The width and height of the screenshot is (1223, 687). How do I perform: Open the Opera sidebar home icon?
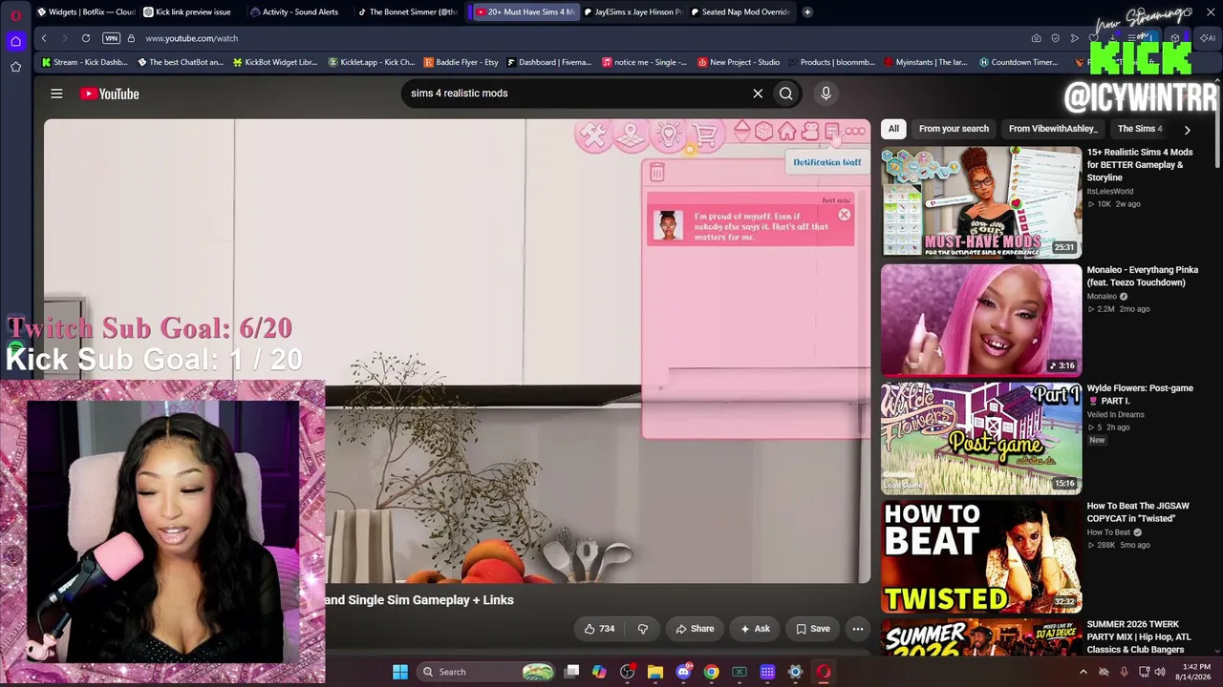click(x=15, y=41)
